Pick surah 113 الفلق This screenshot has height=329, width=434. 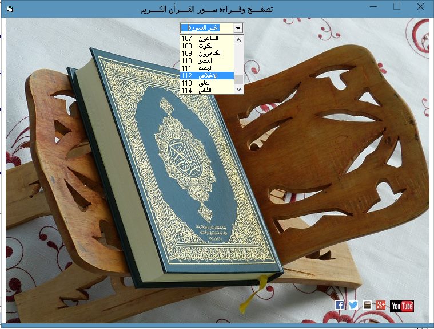(x=207, y=83)
